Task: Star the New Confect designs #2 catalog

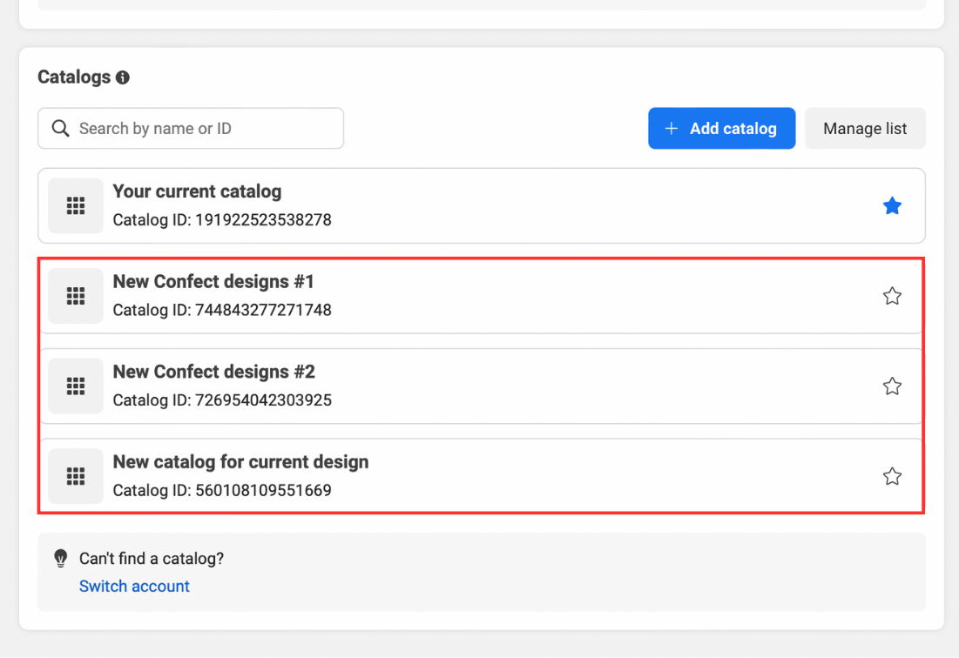Action: (892, 386)
